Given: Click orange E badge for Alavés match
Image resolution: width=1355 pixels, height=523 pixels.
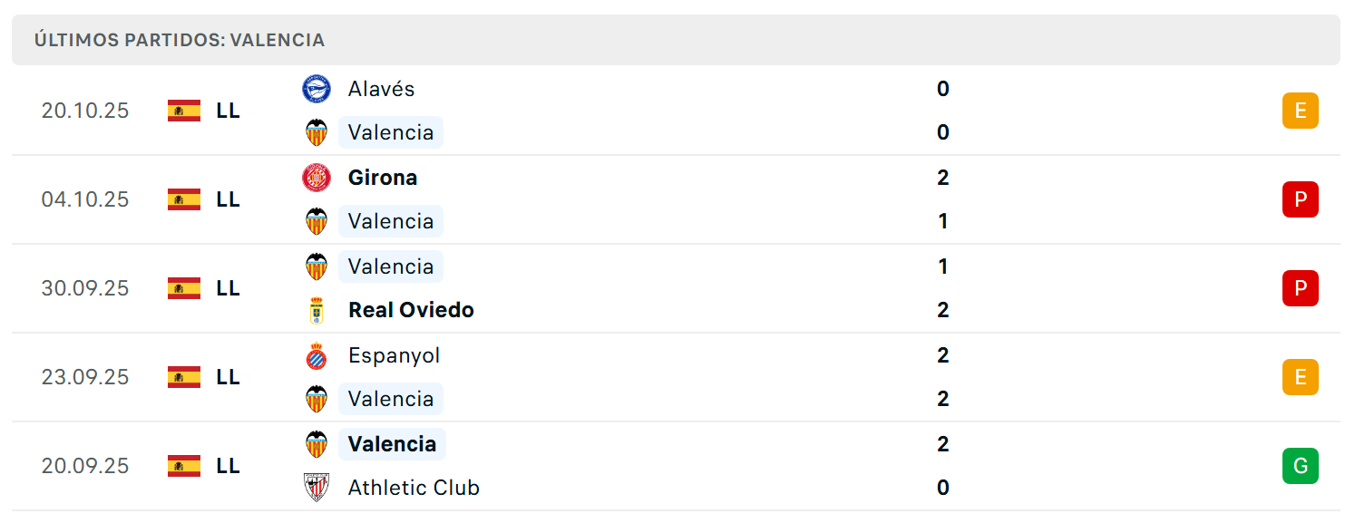Looking at the screenshot, I should pyautogui.click(x=1300, y=111).
